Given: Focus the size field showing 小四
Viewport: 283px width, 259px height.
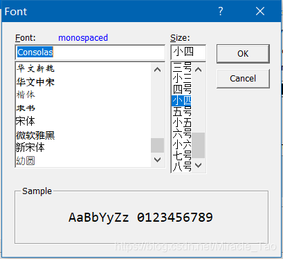Looking at the screenshot, I should 188,52.
